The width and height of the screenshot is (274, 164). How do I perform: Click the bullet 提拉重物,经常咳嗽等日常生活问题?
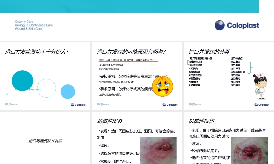click(x=129, y=76)
